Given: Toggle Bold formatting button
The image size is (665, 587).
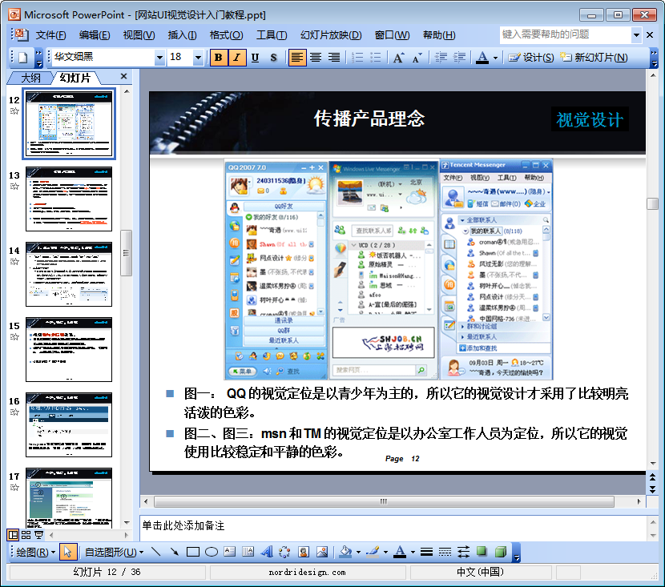Looking at the screenshot, I should coord(219,58).
